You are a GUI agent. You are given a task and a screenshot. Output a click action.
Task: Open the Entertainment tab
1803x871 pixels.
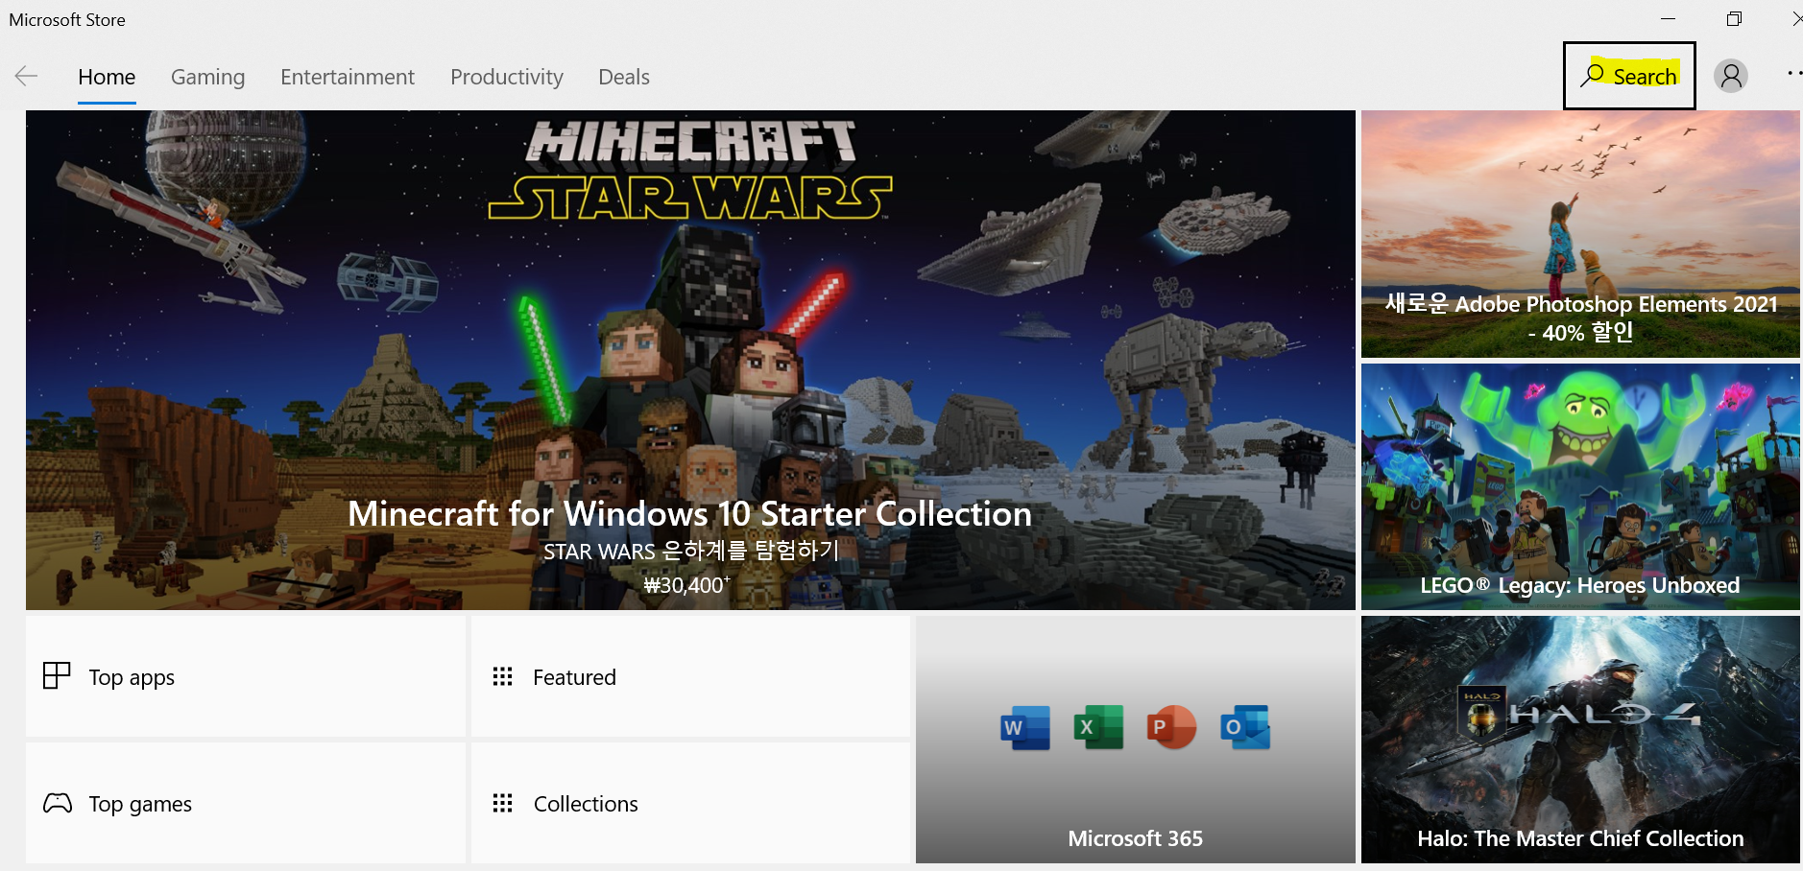point(348,77)
